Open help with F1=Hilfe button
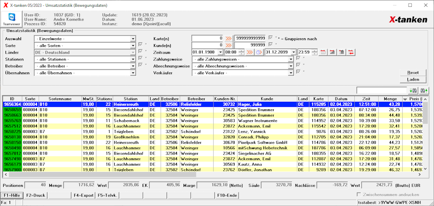 tap(12, 195)
